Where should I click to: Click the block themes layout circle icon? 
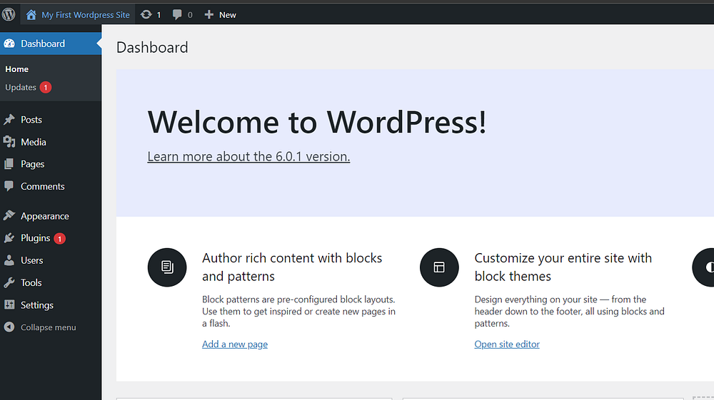coord(439,267)
